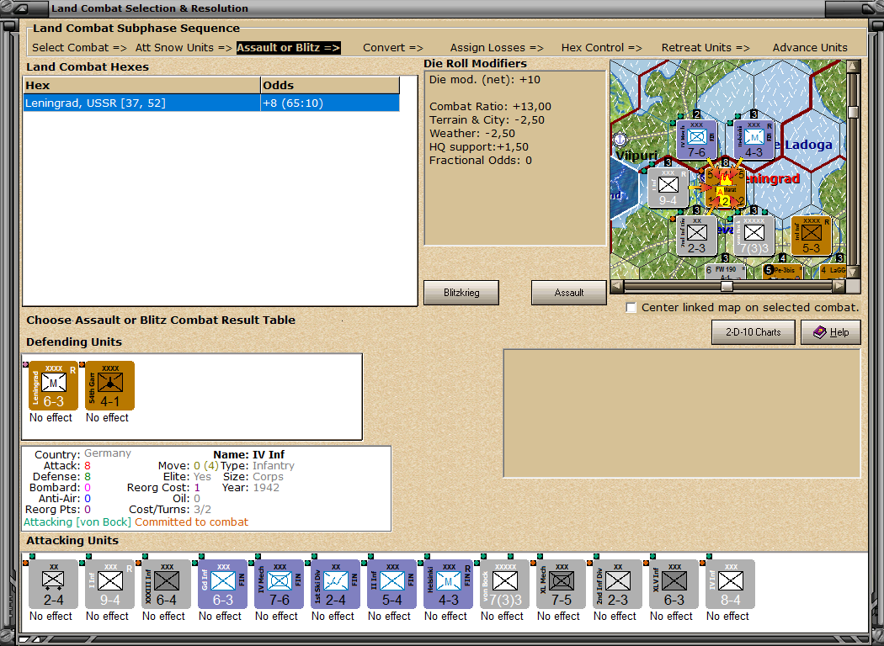884x646 pixels.
Task: Click the Attacking [von Bock] status text
Action: pyautogui.click(x=77, y=522)
